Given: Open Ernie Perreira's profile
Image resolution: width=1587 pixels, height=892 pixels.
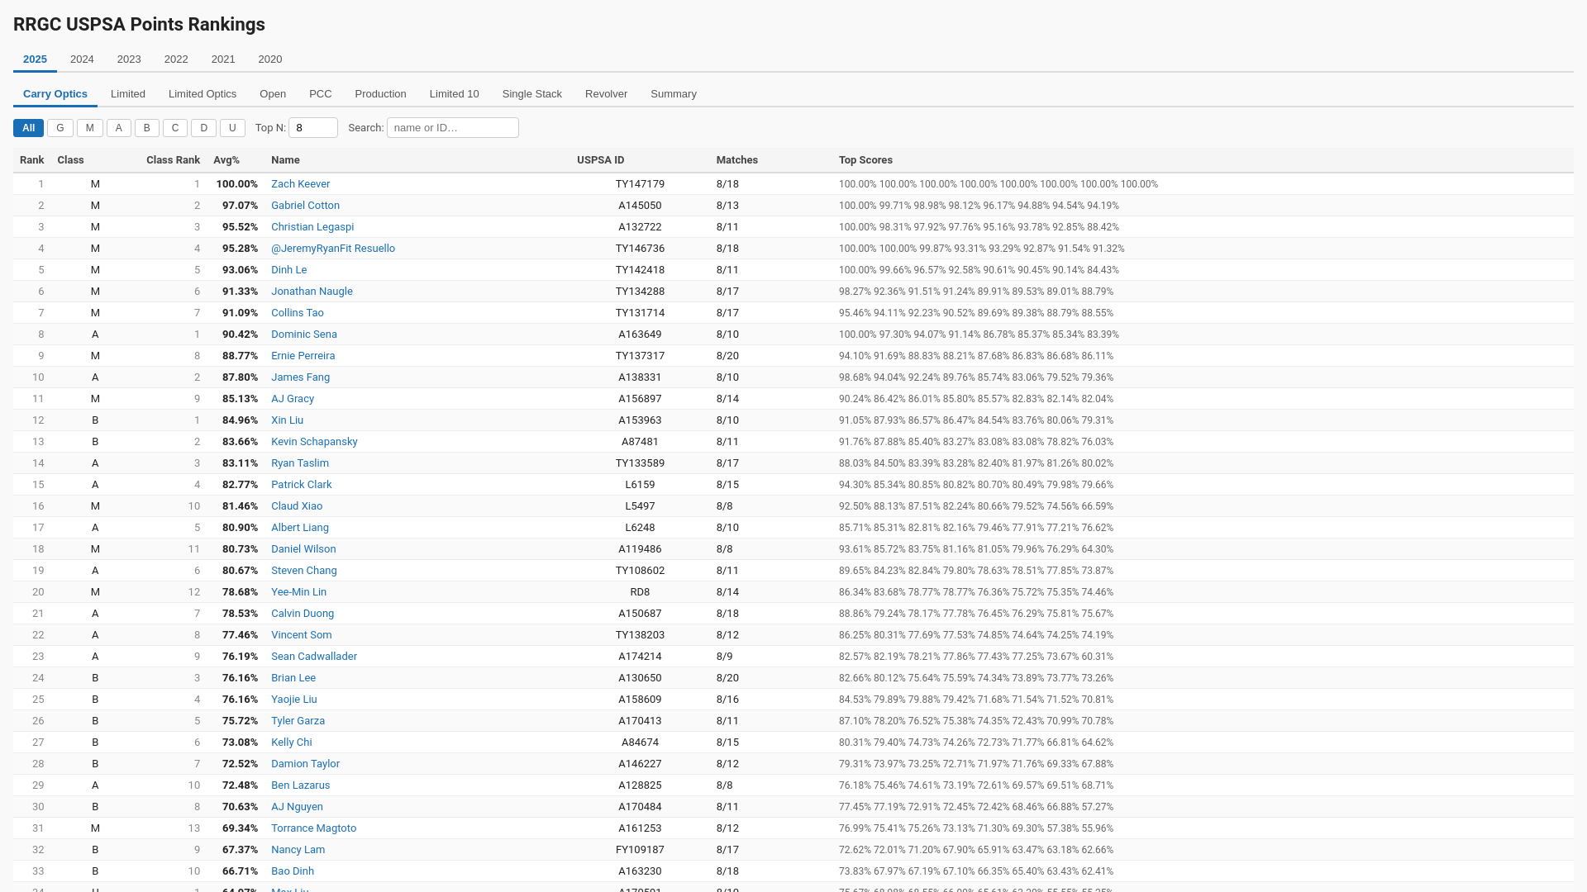Looking at the screenshot, I should 303,356.
